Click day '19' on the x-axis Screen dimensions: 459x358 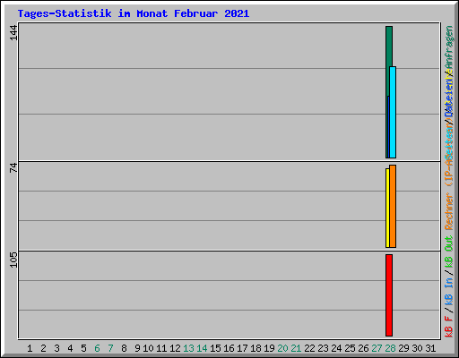(x=269, y=348)
